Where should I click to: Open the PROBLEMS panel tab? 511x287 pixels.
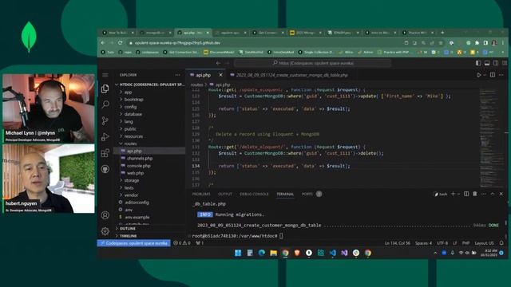coord(201,194)
